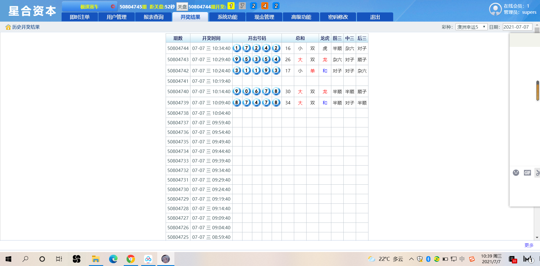Screen dimensions: 540x266
Task: Click the orange side panel slider handle
Action: coord(537,90)
